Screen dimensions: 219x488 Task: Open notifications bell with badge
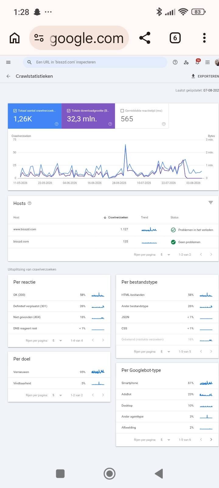pyautogui.click(x=197, y=62)
